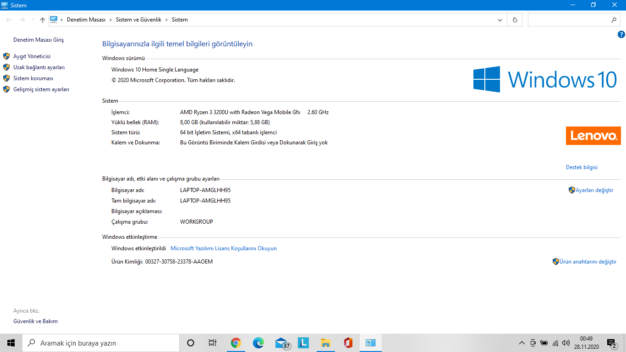Screen dimensions: 626x352
Task: Click the search magnifier icon in the search box
Action: (614, 20)
